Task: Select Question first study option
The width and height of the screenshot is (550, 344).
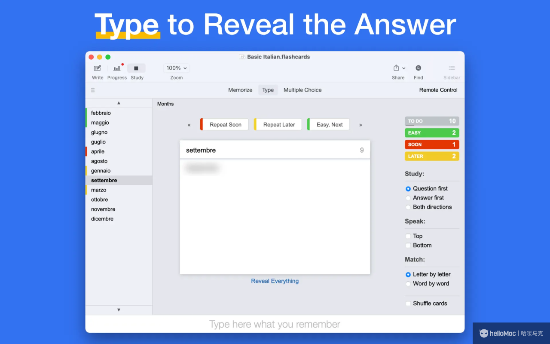Action: [408, 189]
